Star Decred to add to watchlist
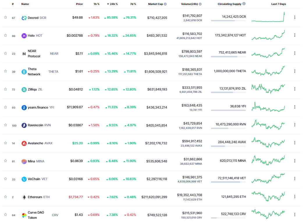Viewport: 304px width, 222px height. 6,17
